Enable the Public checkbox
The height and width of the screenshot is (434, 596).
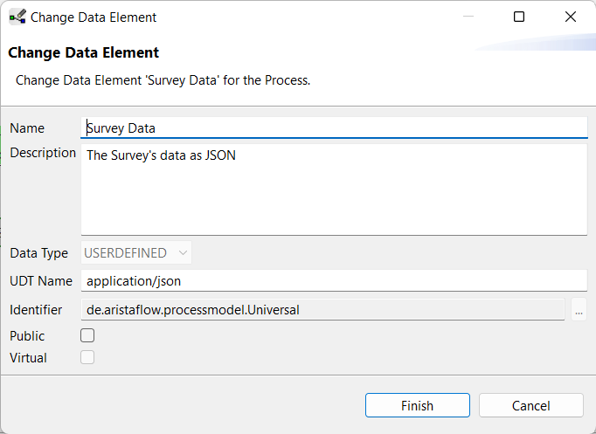click(x=87, y=335)
